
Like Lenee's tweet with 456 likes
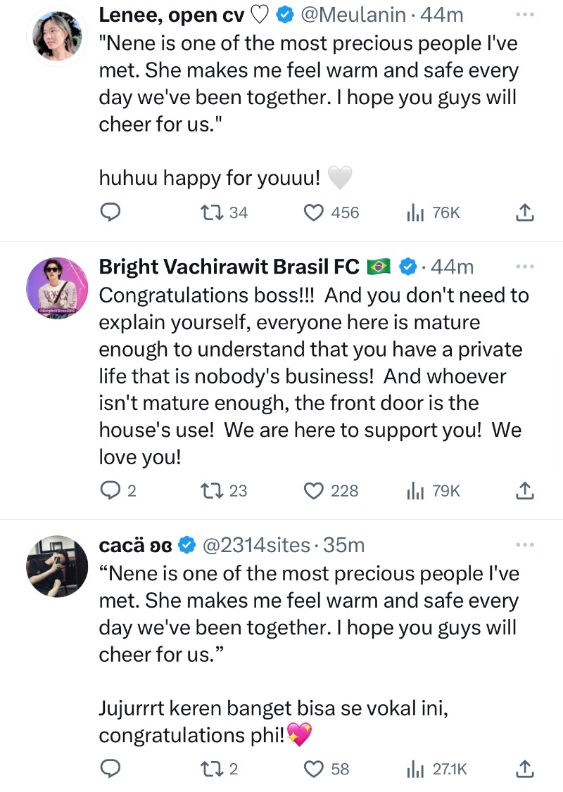click(x=315, y=212)
